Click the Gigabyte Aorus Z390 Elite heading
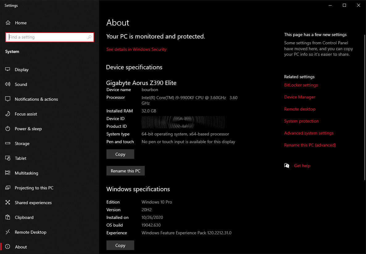The height and width of the screenshot is (254, 366). pyautogui.click(x=141, y=83)
